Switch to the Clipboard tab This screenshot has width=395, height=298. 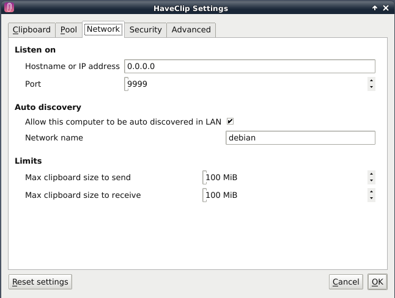[32, 29]
